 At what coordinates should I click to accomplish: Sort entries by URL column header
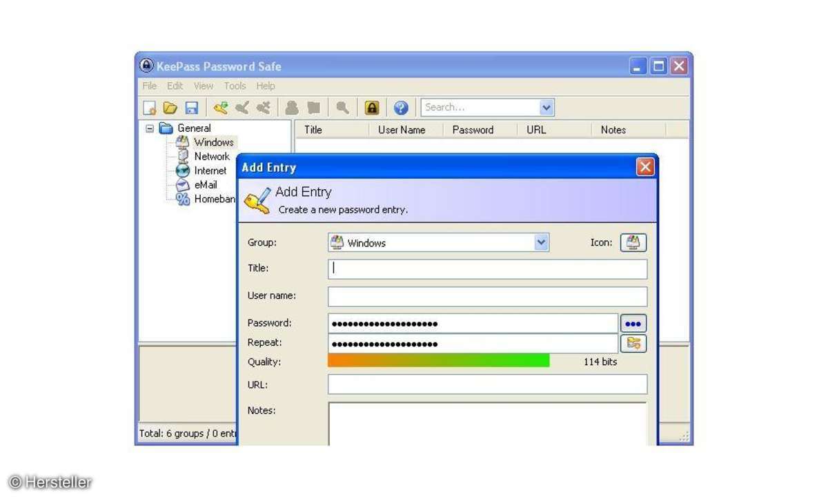(x=555, y=130)
